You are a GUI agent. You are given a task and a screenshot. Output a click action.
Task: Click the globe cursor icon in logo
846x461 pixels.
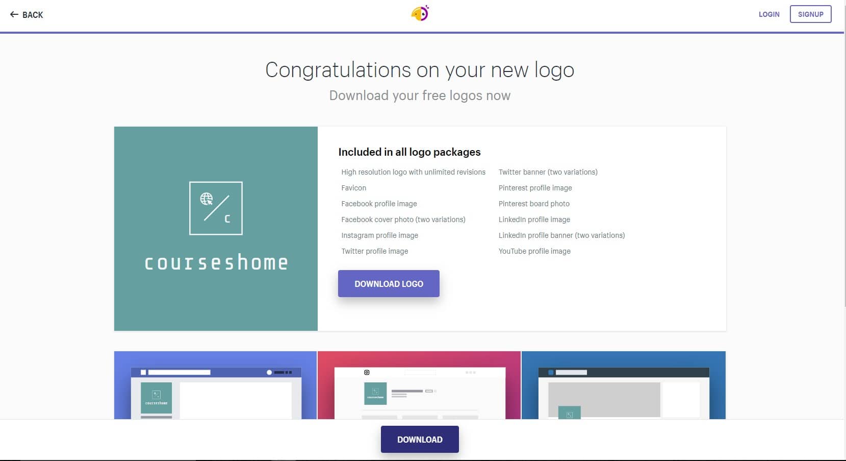tap(207, 199)
